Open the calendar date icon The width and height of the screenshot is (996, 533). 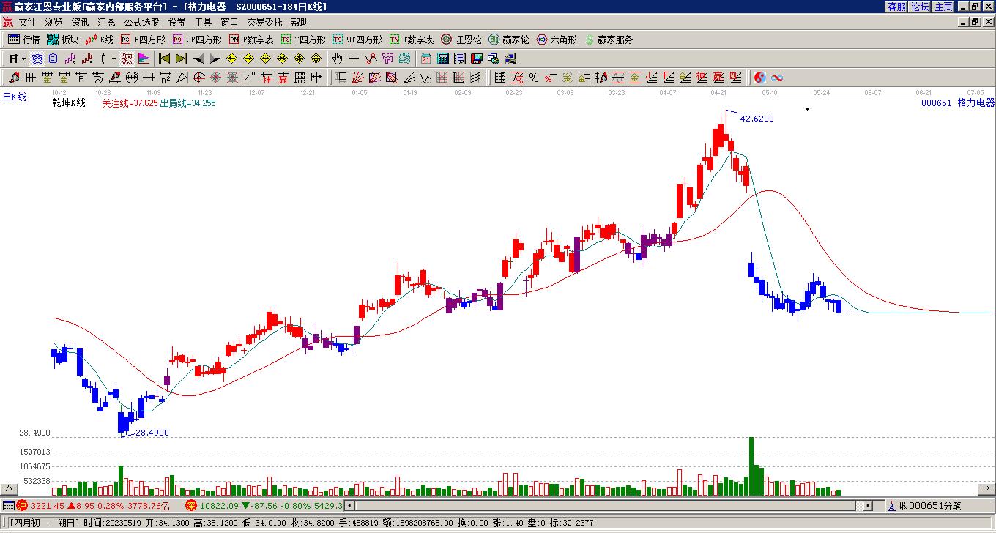click(x=426, y=59)
